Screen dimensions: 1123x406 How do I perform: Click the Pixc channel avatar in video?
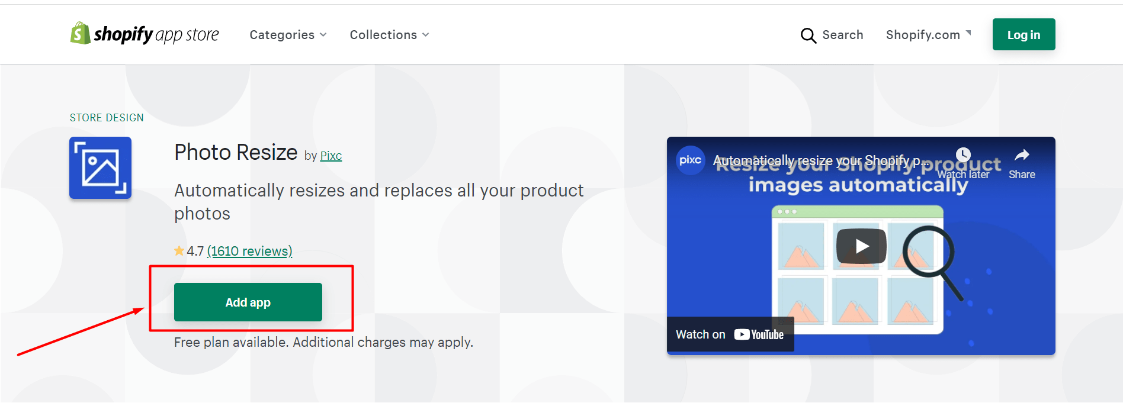pos(691,160)
